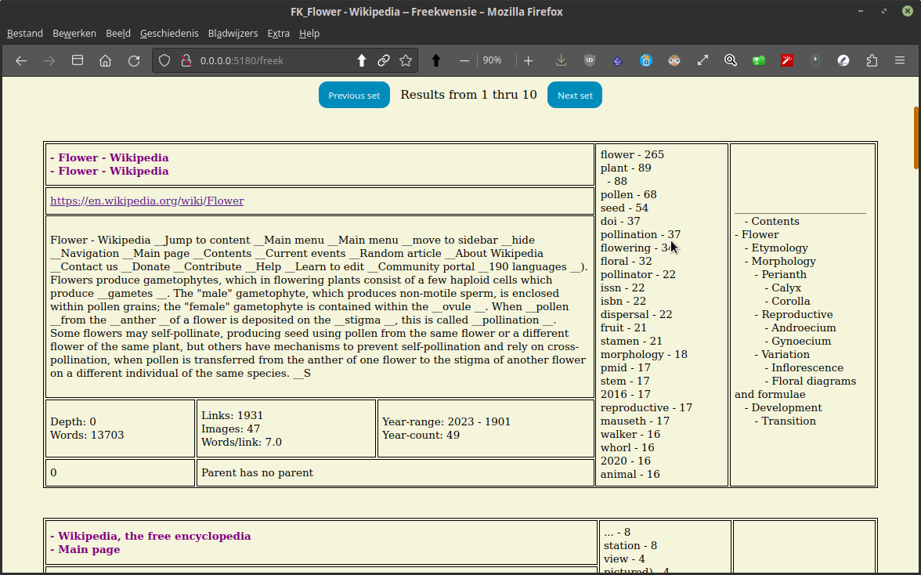This screenshot has height=575, width=921.
Task: Click the forward navigation arrow
Action: [x=49, y=60]
